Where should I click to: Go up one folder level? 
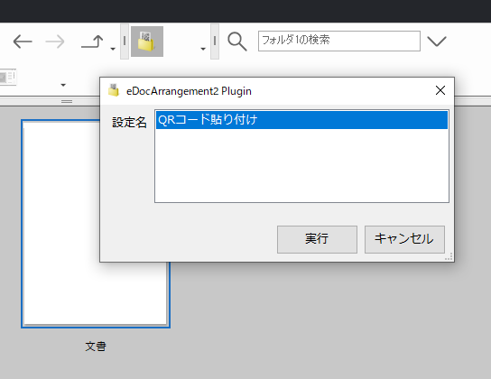coord(92,42)
